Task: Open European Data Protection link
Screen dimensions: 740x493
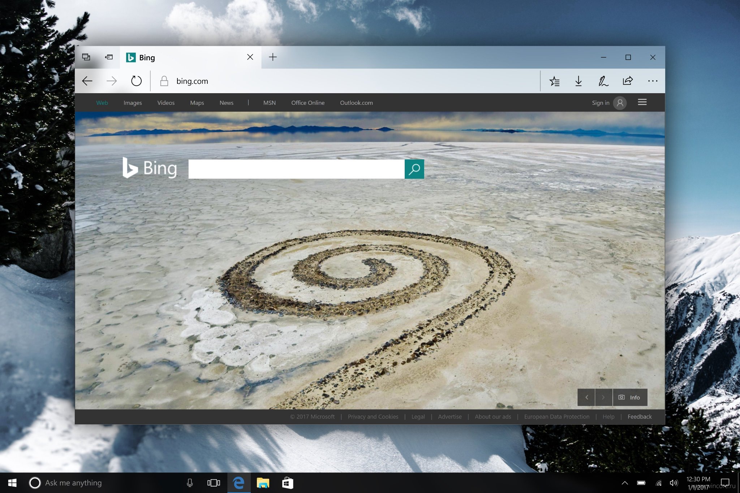Action: pos(557,417)
